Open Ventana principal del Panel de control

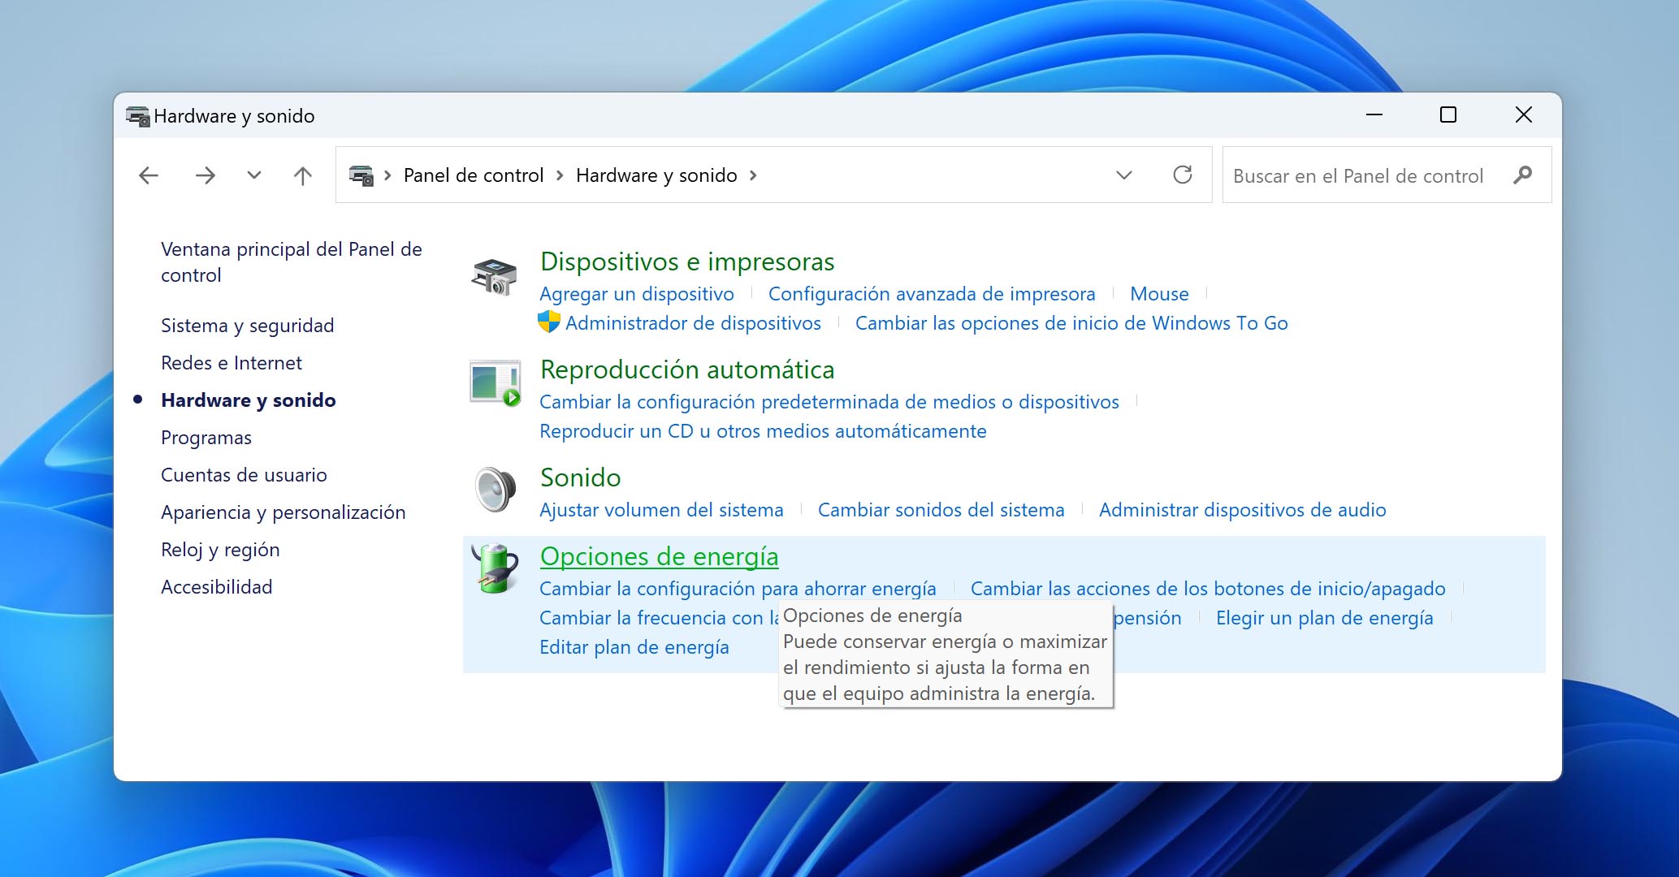(x=292, y=261)
